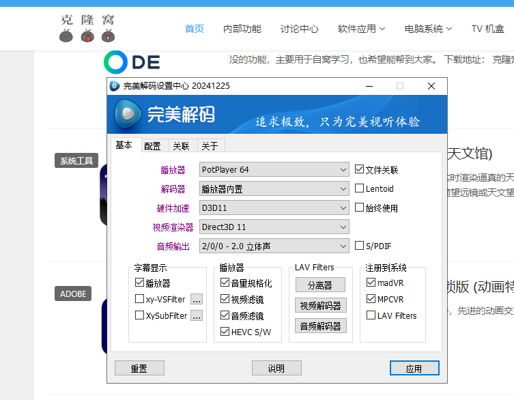Open the 视频渲染器 Direct3D 11 dropdown
The width and height of the screenshot is (514, 400).
pyautogui.click(x=274, y=227)
